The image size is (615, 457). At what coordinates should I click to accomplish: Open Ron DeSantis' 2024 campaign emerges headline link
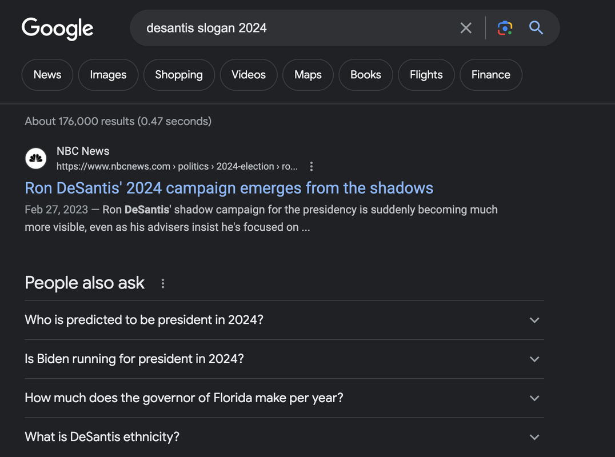click(229, 188)
